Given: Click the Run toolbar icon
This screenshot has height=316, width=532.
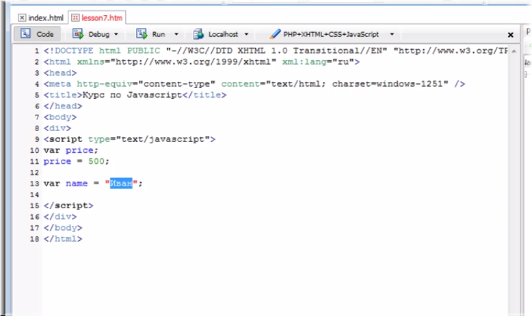Looking at the screenshot, I should 142,34.
